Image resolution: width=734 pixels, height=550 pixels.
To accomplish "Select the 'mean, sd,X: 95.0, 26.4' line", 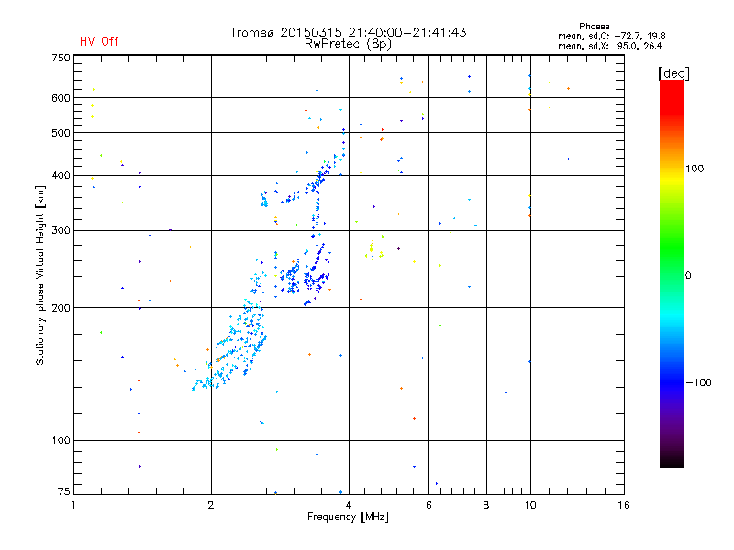I will coord(610,46).
